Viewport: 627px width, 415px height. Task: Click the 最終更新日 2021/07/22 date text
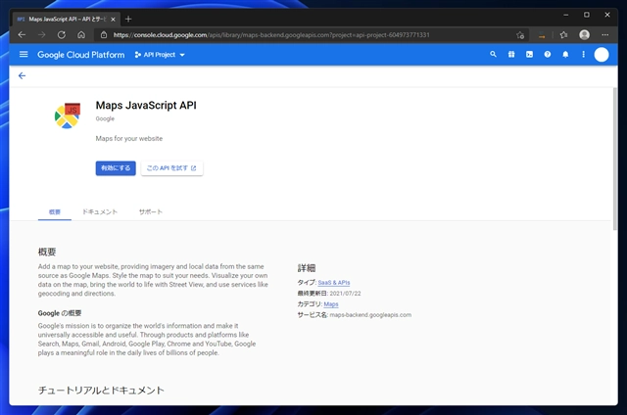(x=329, y=294)
